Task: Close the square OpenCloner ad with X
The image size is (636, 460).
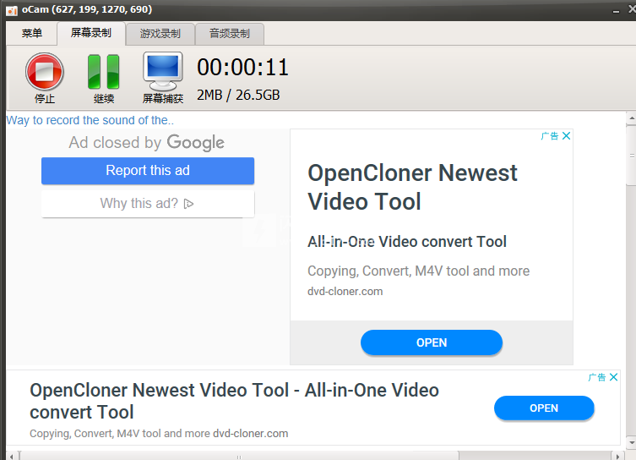Action: point(566,135)
